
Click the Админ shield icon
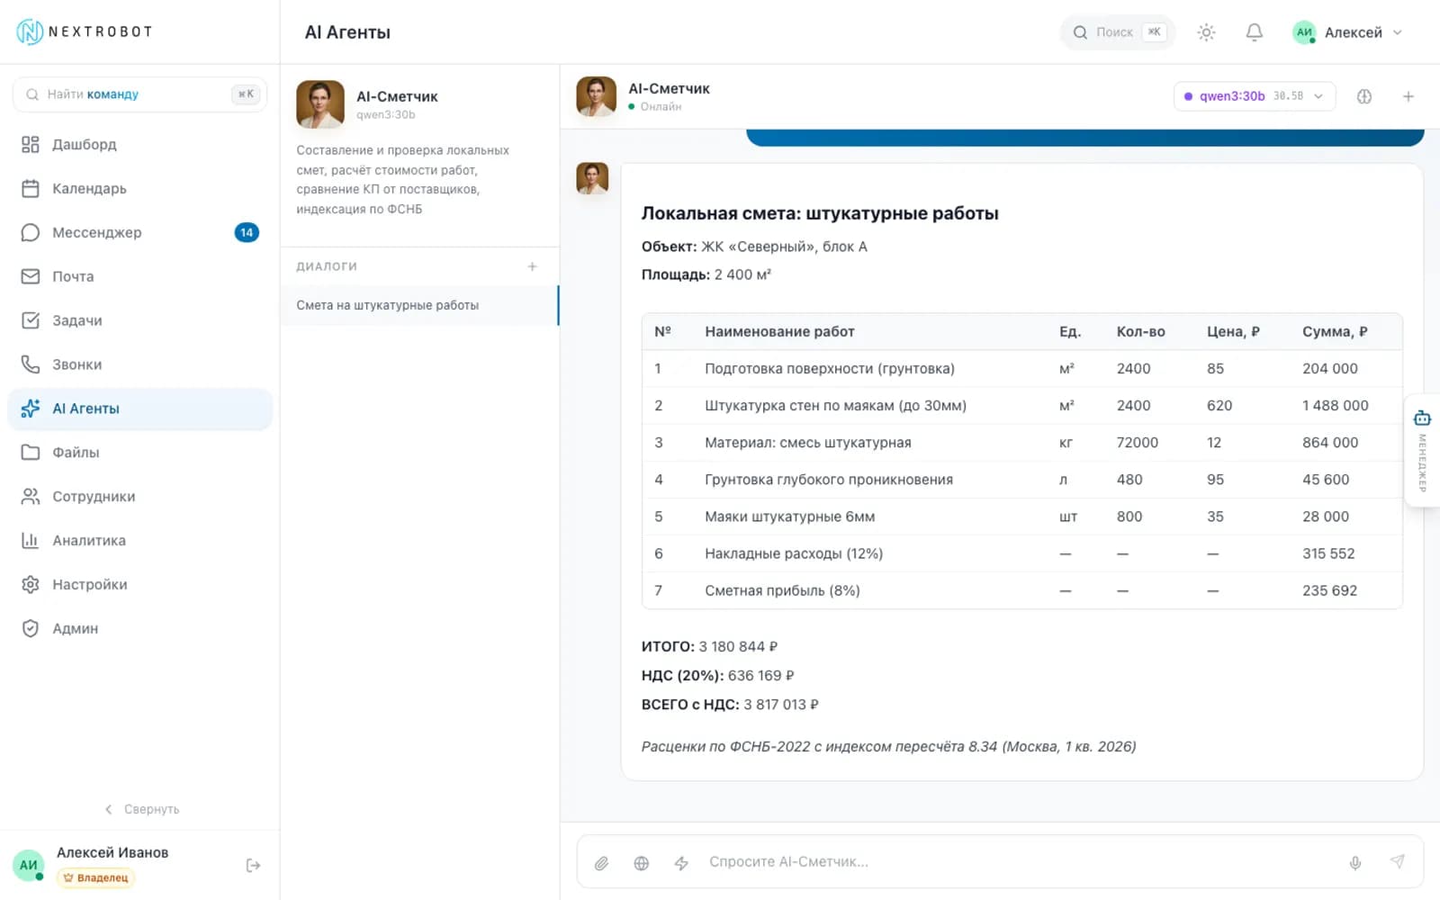pos(31,629)
